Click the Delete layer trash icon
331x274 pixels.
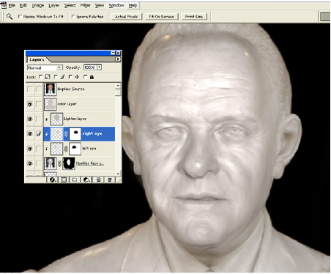click(110, 179)
